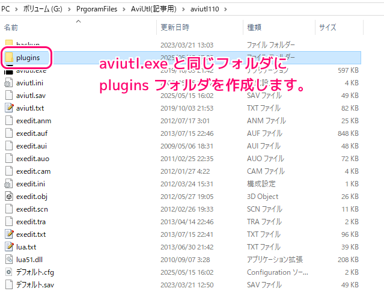Viewport: 384px width, 306px height.
Task: Click the 2012/05/27 19:05 date cell
Action: (x=187, y=197)
